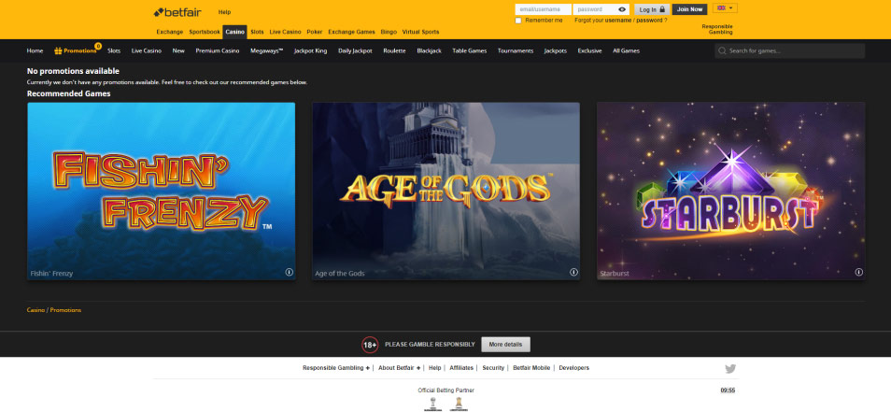The height and width of the screenshot is (412, 891).
Task: Click the 18+ age restriction badge
Action: coord(370,345)
